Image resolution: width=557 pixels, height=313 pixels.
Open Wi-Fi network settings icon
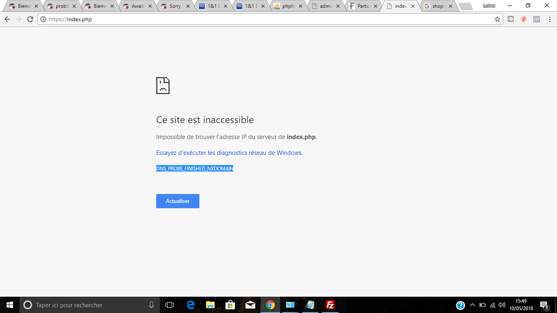492,305
